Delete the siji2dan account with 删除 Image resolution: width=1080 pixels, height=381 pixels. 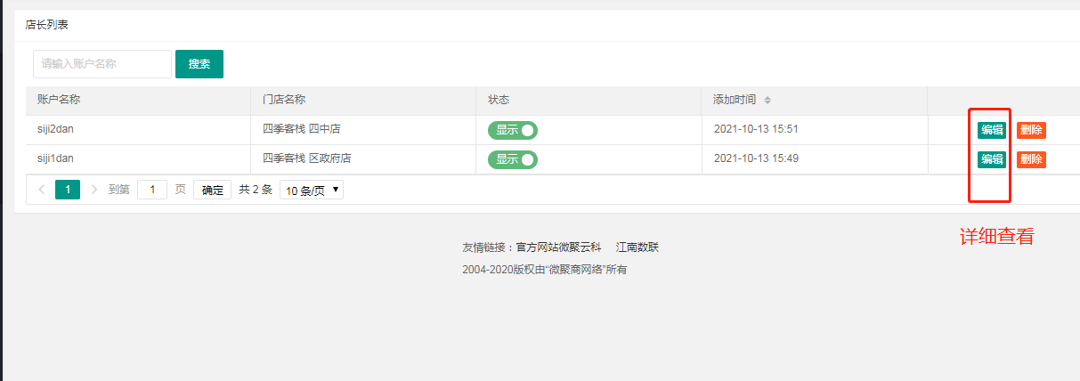pos(1031,130)
